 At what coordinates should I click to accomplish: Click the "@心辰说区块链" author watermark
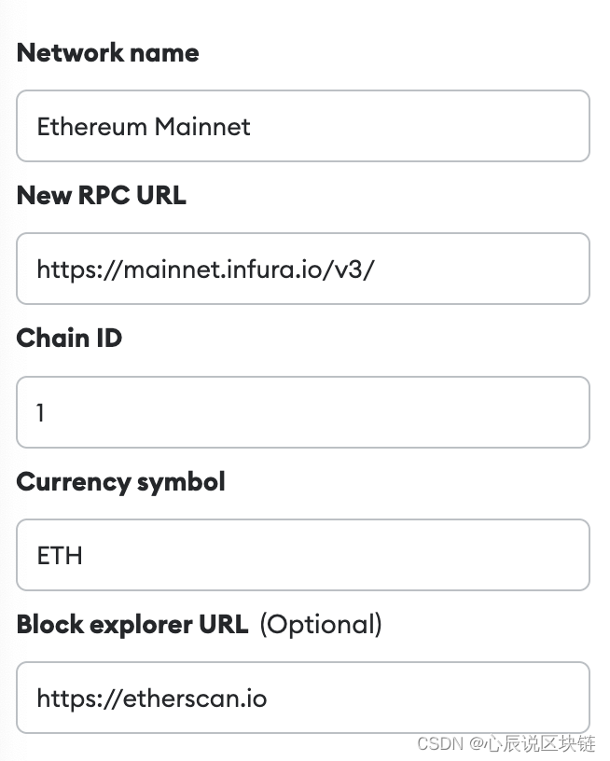click(x=533, y=743)
